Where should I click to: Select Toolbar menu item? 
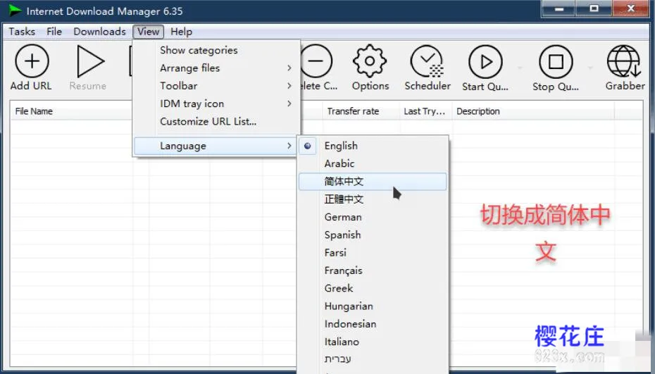click(216, 86)
